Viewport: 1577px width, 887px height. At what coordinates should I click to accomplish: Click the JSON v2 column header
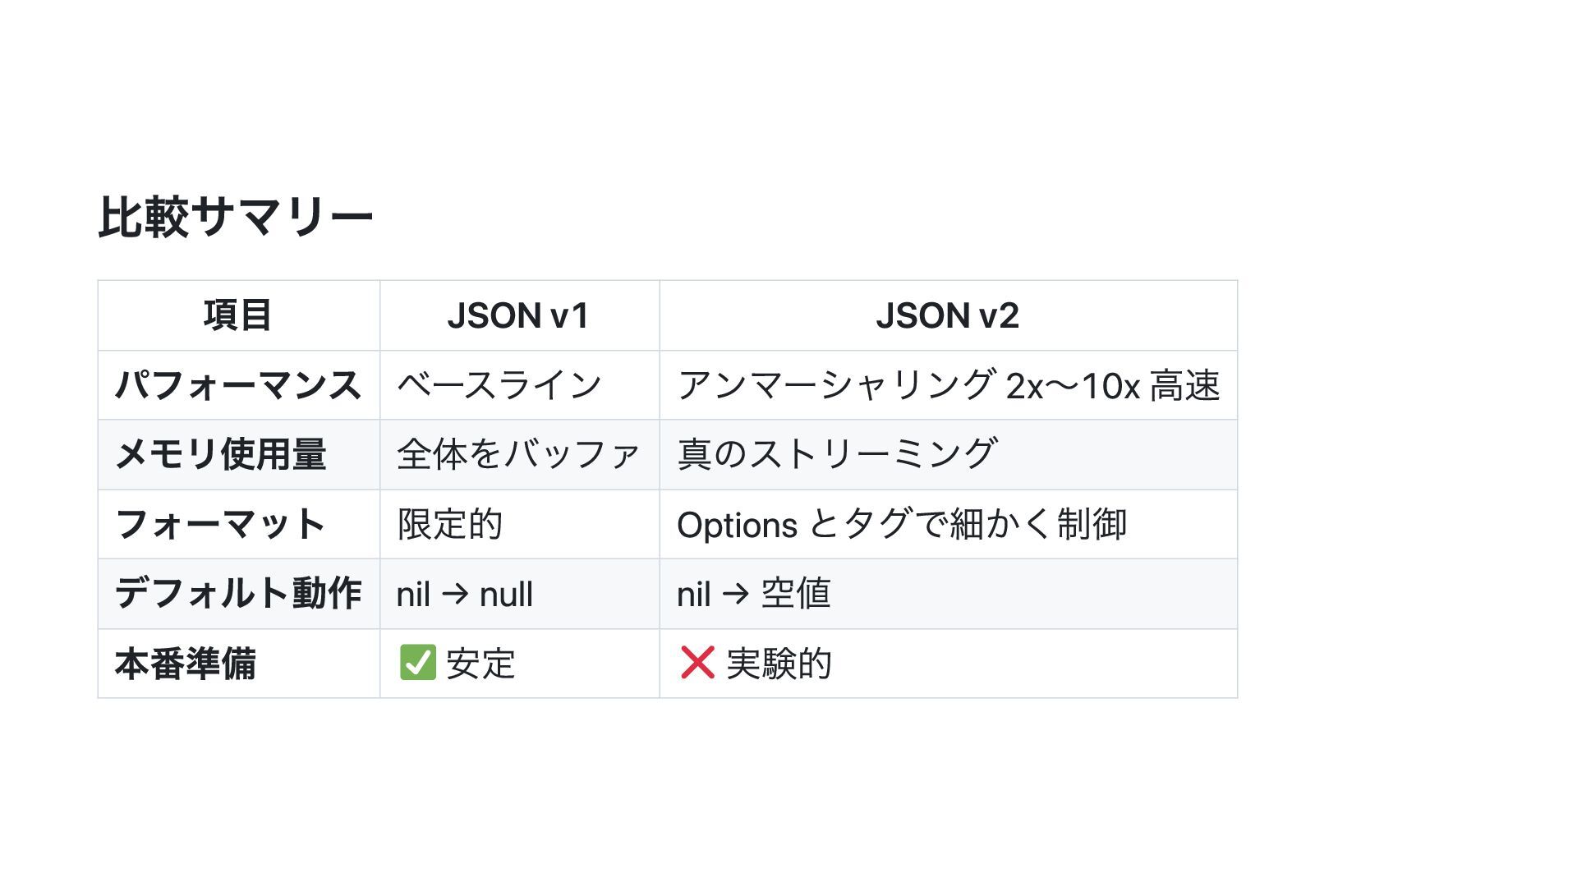click(x=948, y=315)
